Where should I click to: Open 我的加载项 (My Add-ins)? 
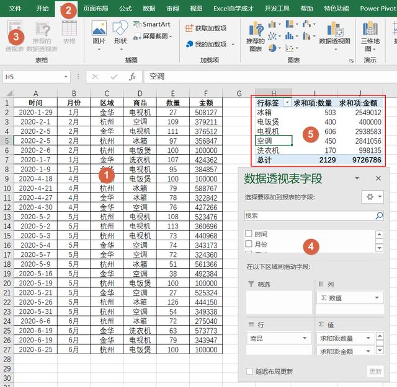click(x=206, y=44)
